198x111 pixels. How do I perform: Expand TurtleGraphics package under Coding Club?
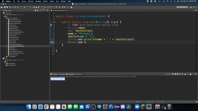5,56
